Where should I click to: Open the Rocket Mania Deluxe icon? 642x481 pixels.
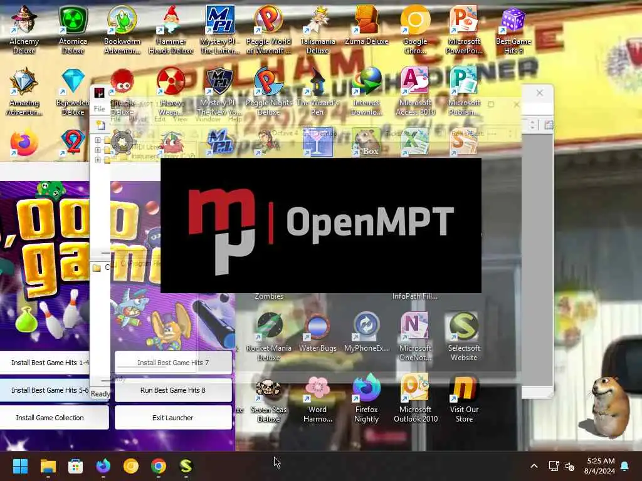coord(268,336)
